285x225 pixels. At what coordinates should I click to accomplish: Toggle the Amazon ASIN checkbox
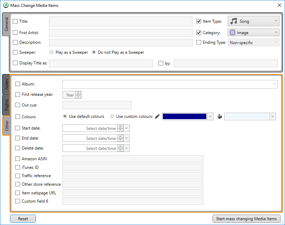click(17, 158)
